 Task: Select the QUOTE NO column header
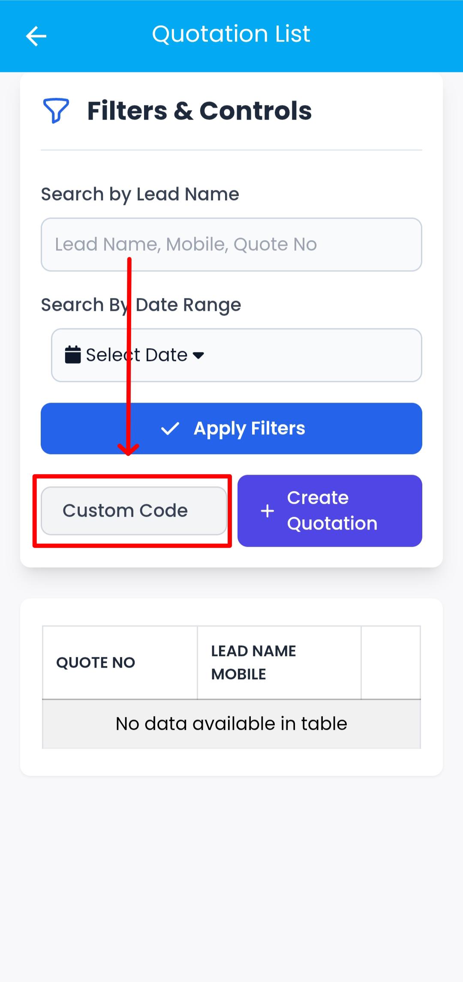point(95,663)
